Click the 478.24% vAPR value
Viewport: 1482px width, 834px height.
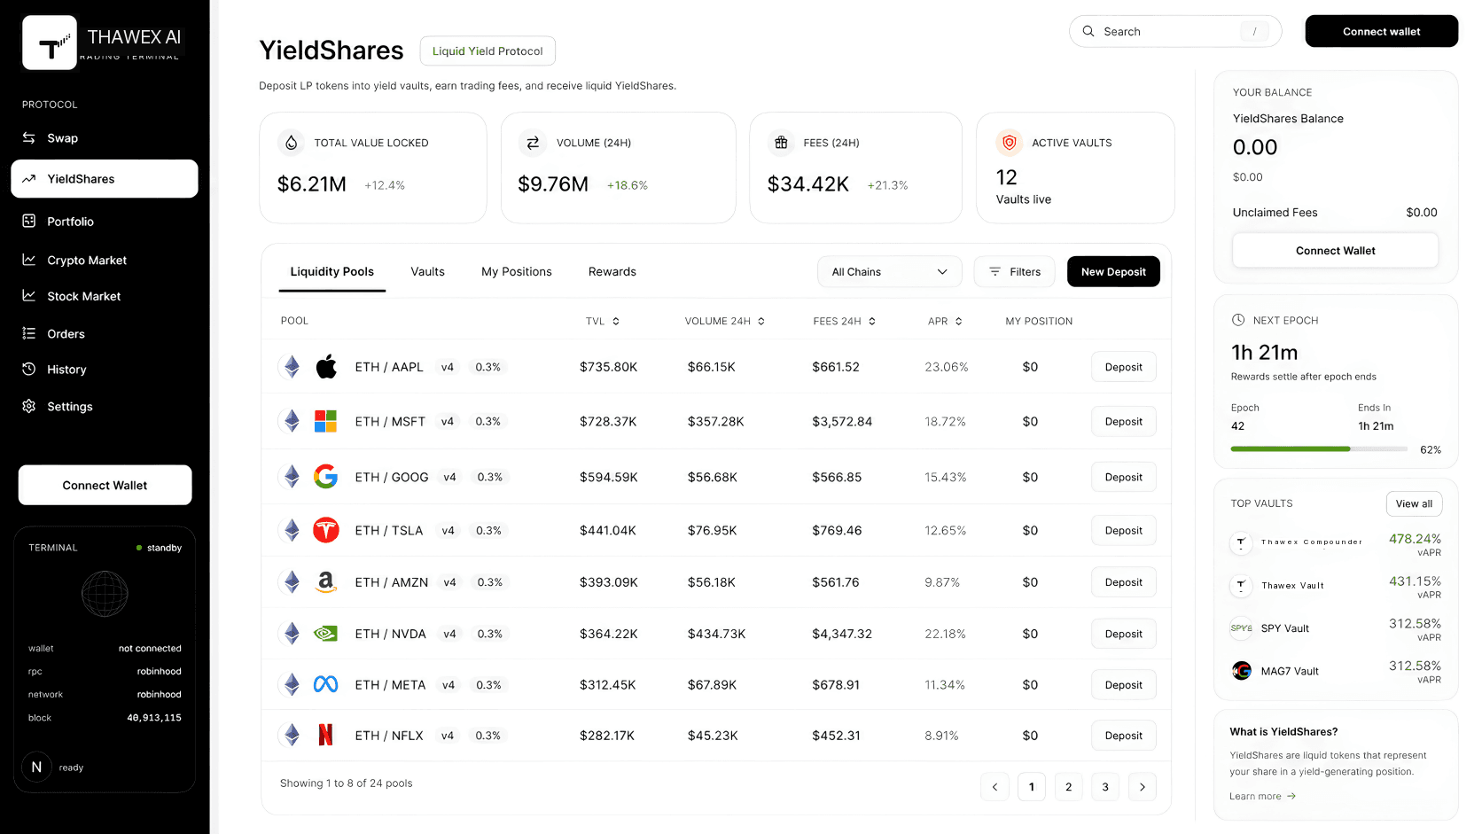click(x=1415, y=539)
